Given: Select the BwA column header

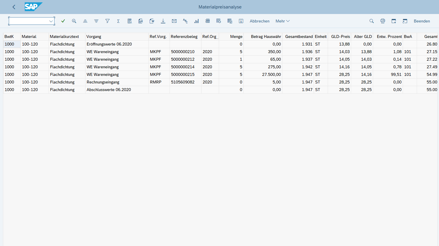Looking at the screenshot, I should pos(410,36).
